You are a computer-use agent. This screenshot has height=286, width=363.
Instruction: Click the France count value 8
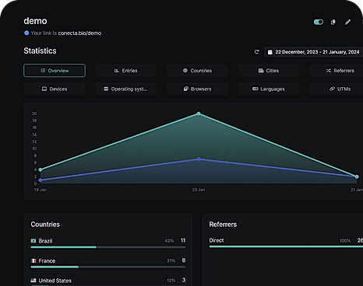(184, 260)
